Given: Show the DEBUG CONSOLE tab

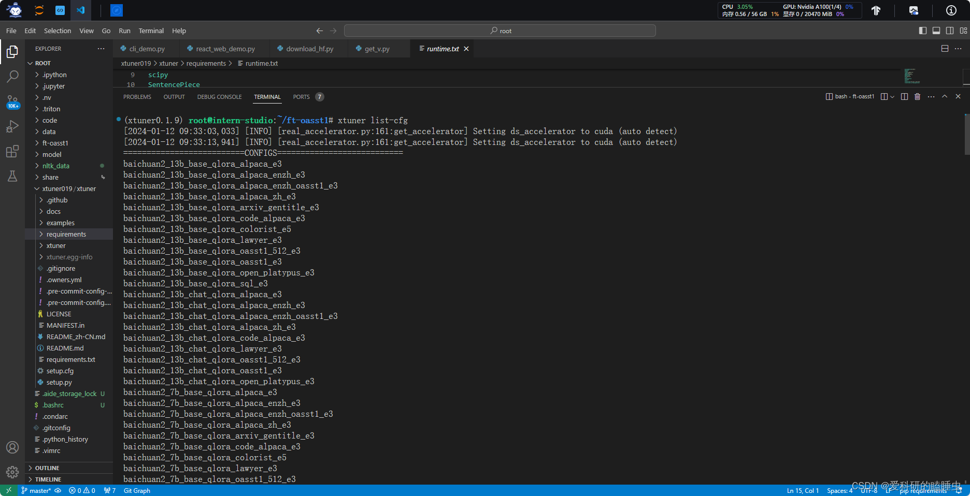Looking at the screenshot, I should pyautogui.click(x=220, y=97).
